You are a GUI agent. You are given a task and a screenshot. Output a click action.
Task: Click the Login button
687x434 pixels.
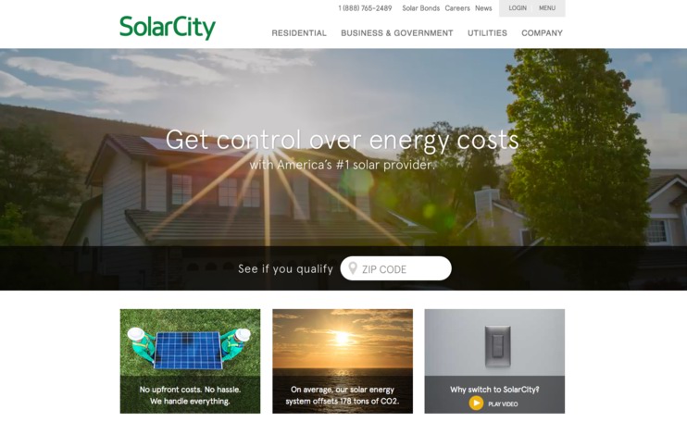[518, 8]
